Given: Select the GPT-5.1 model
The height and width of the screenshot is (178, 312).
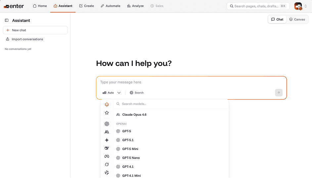Looking at the screenshot, I should (x=171, y=140).
